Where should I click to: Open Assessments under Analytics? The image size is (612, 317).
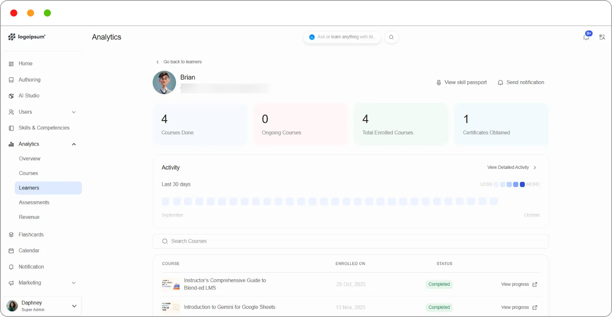pyautogui.click(x=34, y=203)
